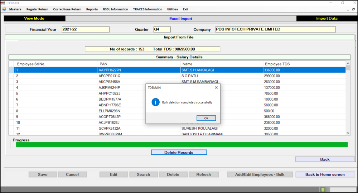Open the Masters menu
Image resolution: width=358 pixels, height=193 pixels.
[15, 9]
